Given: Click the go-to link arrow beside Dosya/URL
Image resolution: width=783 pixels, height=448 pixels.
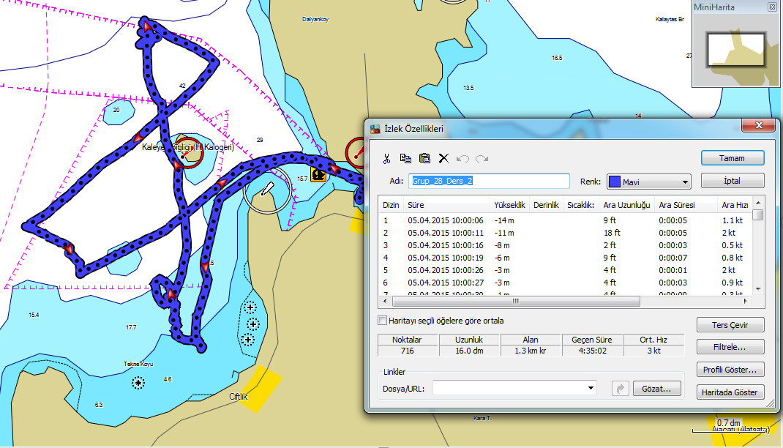Looking at the screenshot, I should (621, 389).
